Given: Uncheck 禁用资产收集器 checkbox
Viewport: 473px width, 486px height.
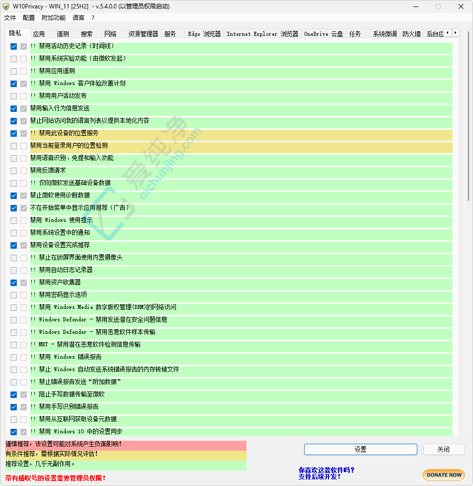Looking at the screenshot, I should point(13,283).
